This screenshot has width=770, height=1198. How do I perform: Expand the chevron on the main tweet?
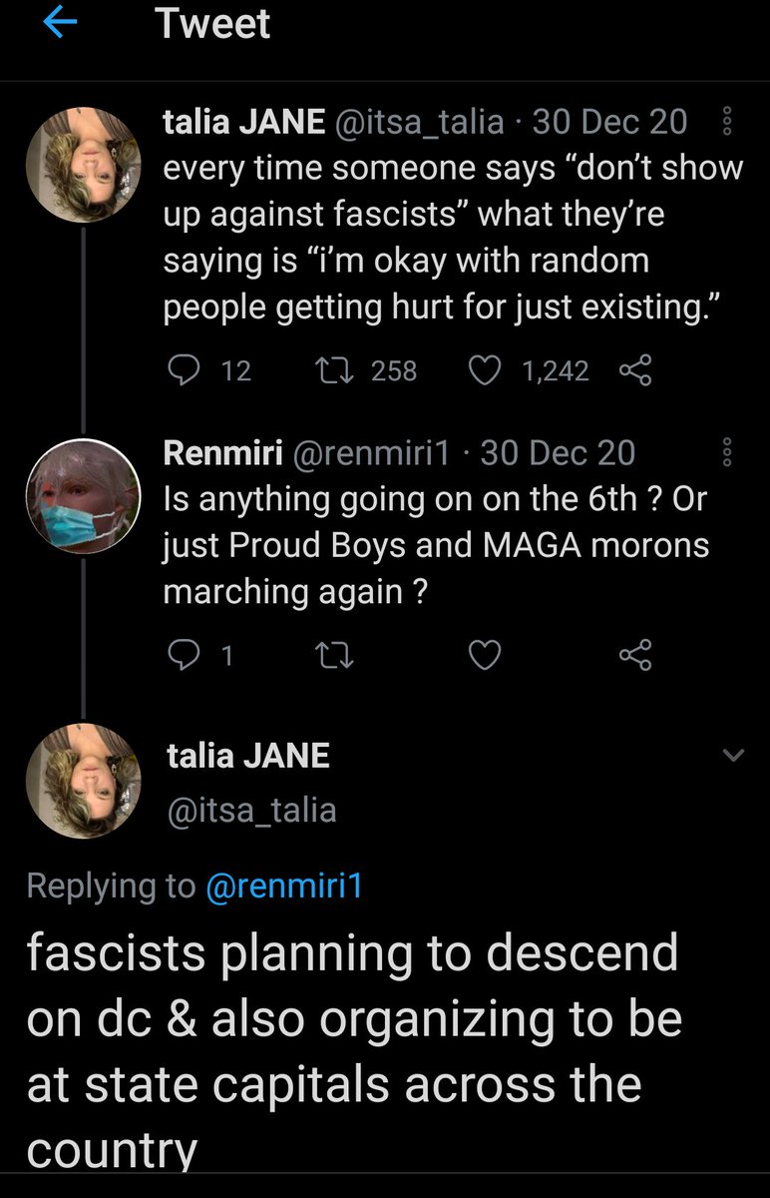[732, 757]
